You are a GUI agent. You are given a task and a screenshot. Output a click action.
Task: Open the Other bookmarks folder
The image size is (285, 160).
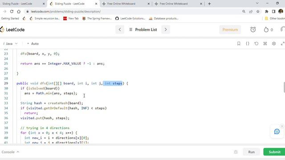coord(275,18)
